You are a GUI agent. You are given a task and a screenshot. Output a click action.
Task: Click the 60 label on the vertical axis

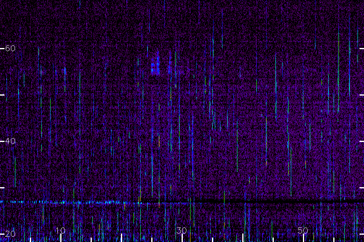click(x=10, y=48)
